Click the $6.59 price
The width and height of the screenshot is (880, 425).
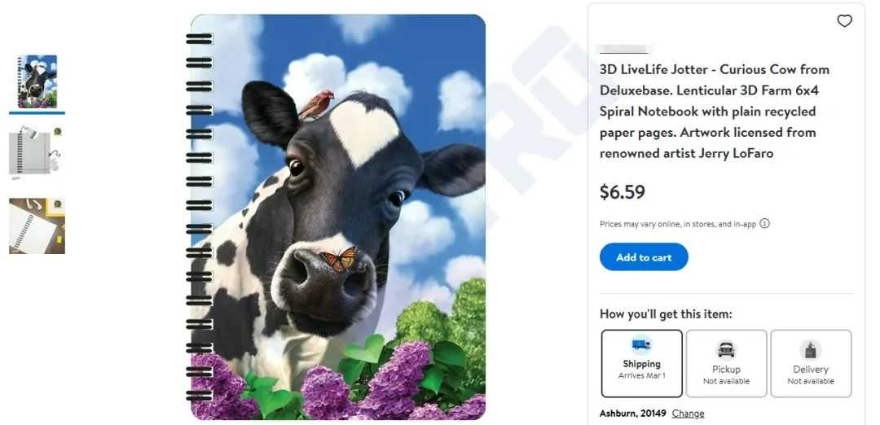[623, 192]
